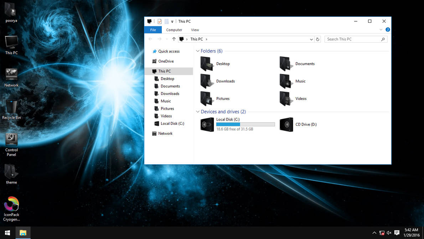This screenshot has height=239, width=424.
Task: Click the Recycle Bin desktop icon
Action: click(x=11, y=107)
